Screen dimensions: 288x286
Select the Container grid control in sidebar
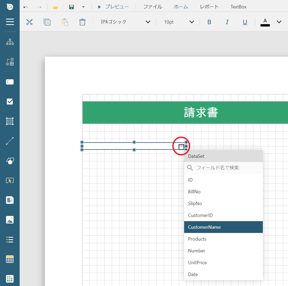coord(10,121)
